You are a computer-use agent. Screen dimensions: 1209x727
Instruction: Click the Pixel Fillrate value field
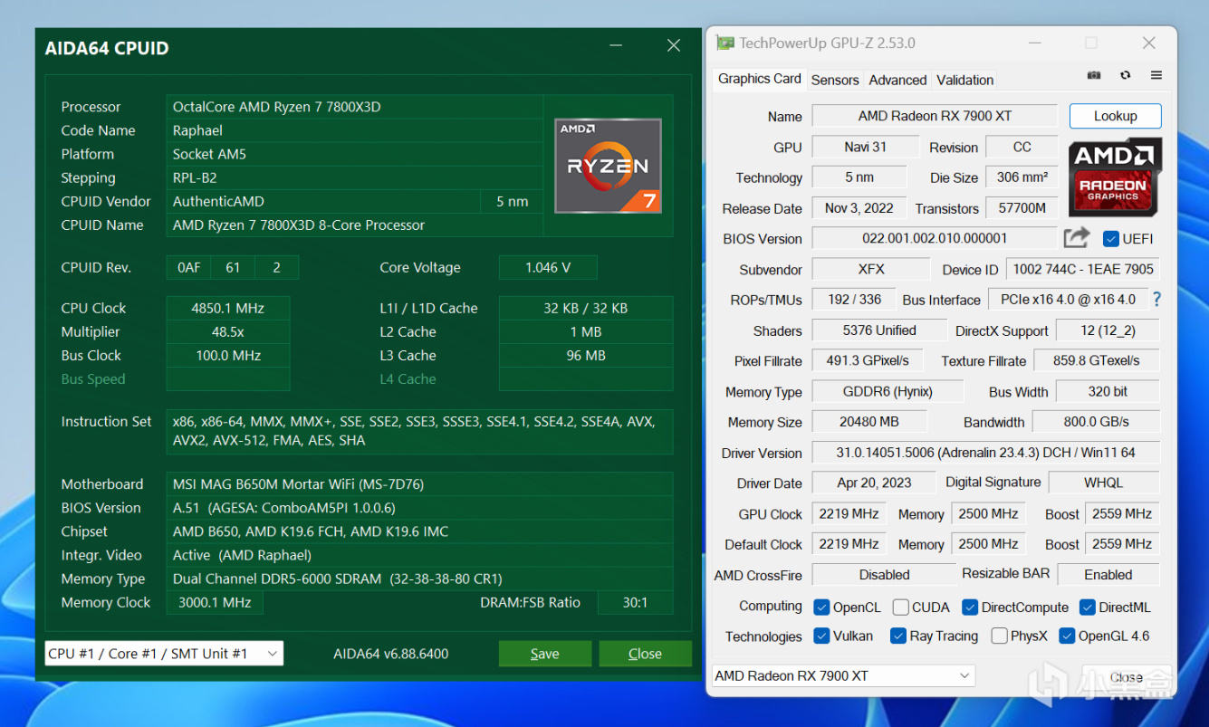click(867, 360)
